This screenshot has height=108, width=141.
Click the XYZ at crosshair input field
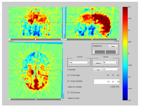point(107,82)
